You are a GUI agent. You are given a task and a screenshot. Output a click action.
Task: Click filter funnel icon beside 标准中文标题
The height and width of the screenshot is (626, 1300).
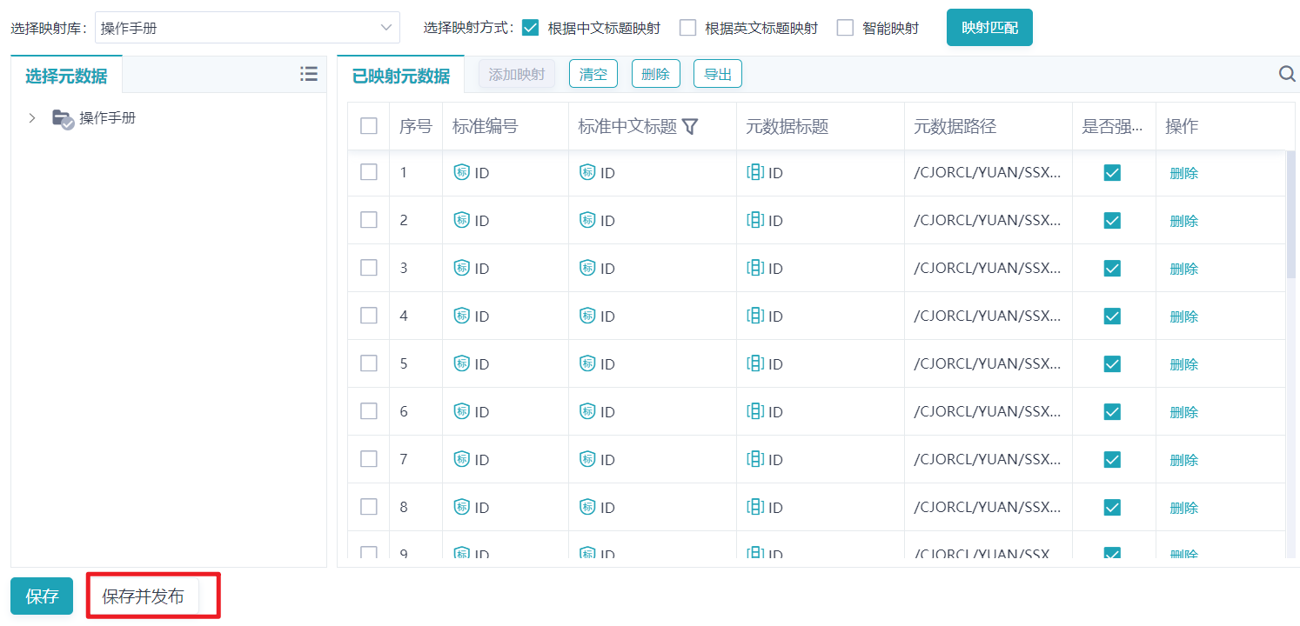pyautogui.click(x=690, y=127)
